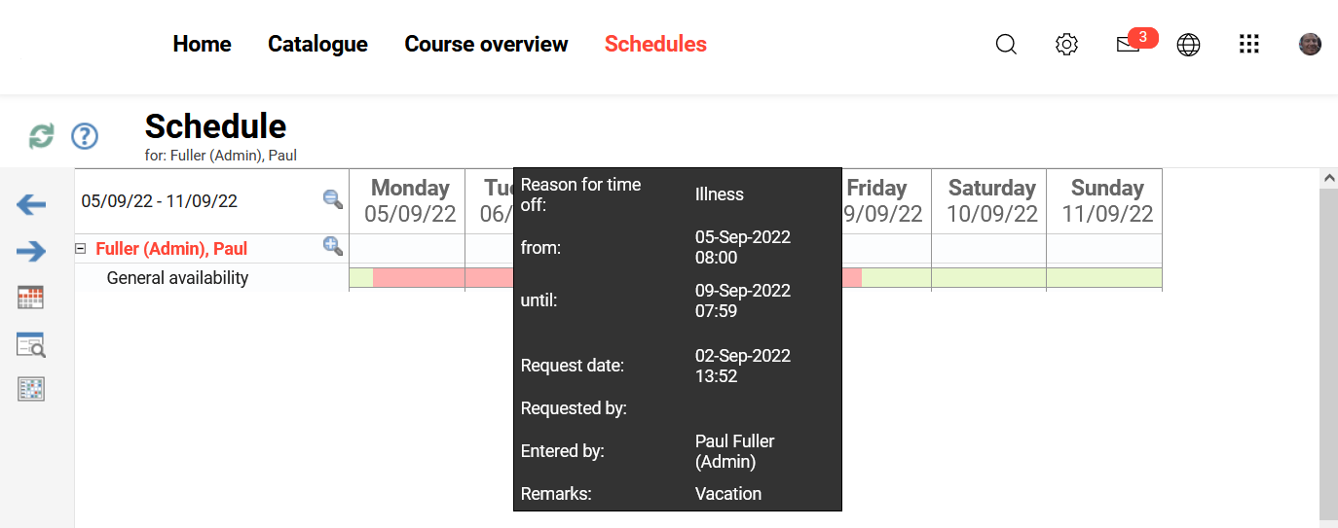
Task: Open the search magnifier in top bar
Action: coord(1006,45)
